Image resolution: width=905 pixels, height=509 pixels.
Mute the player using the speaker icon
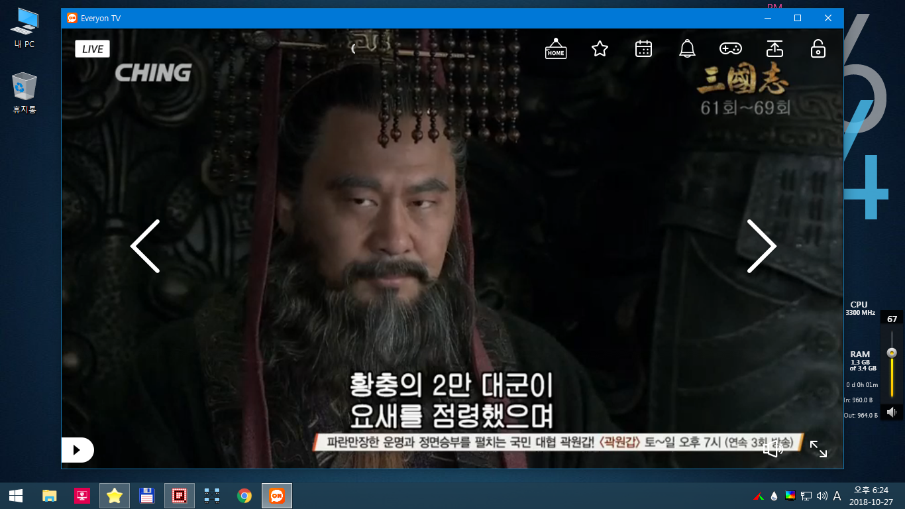[x=773, y=449]
